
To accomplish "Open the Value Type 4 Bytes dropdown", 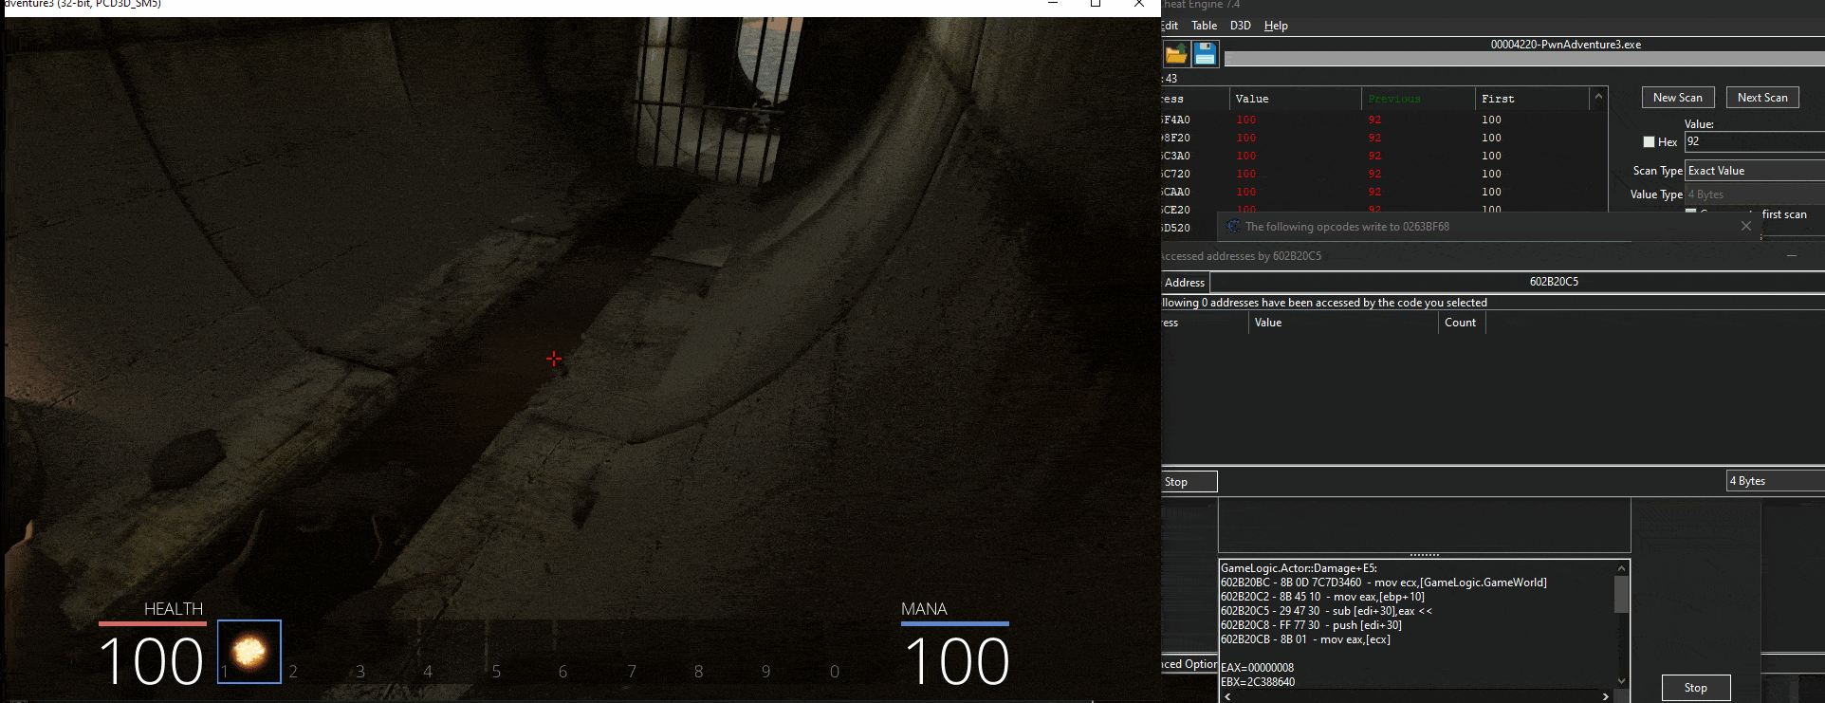I will pos(1755,194).
